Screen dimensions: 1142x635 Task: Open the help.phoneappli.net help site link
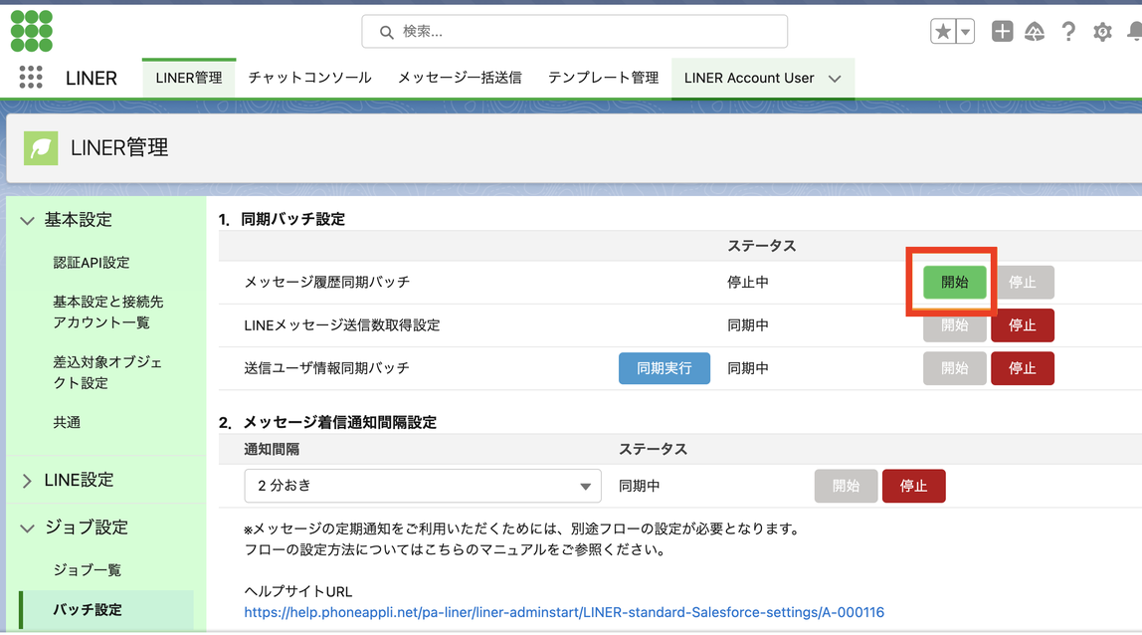(x=564, y=612)
